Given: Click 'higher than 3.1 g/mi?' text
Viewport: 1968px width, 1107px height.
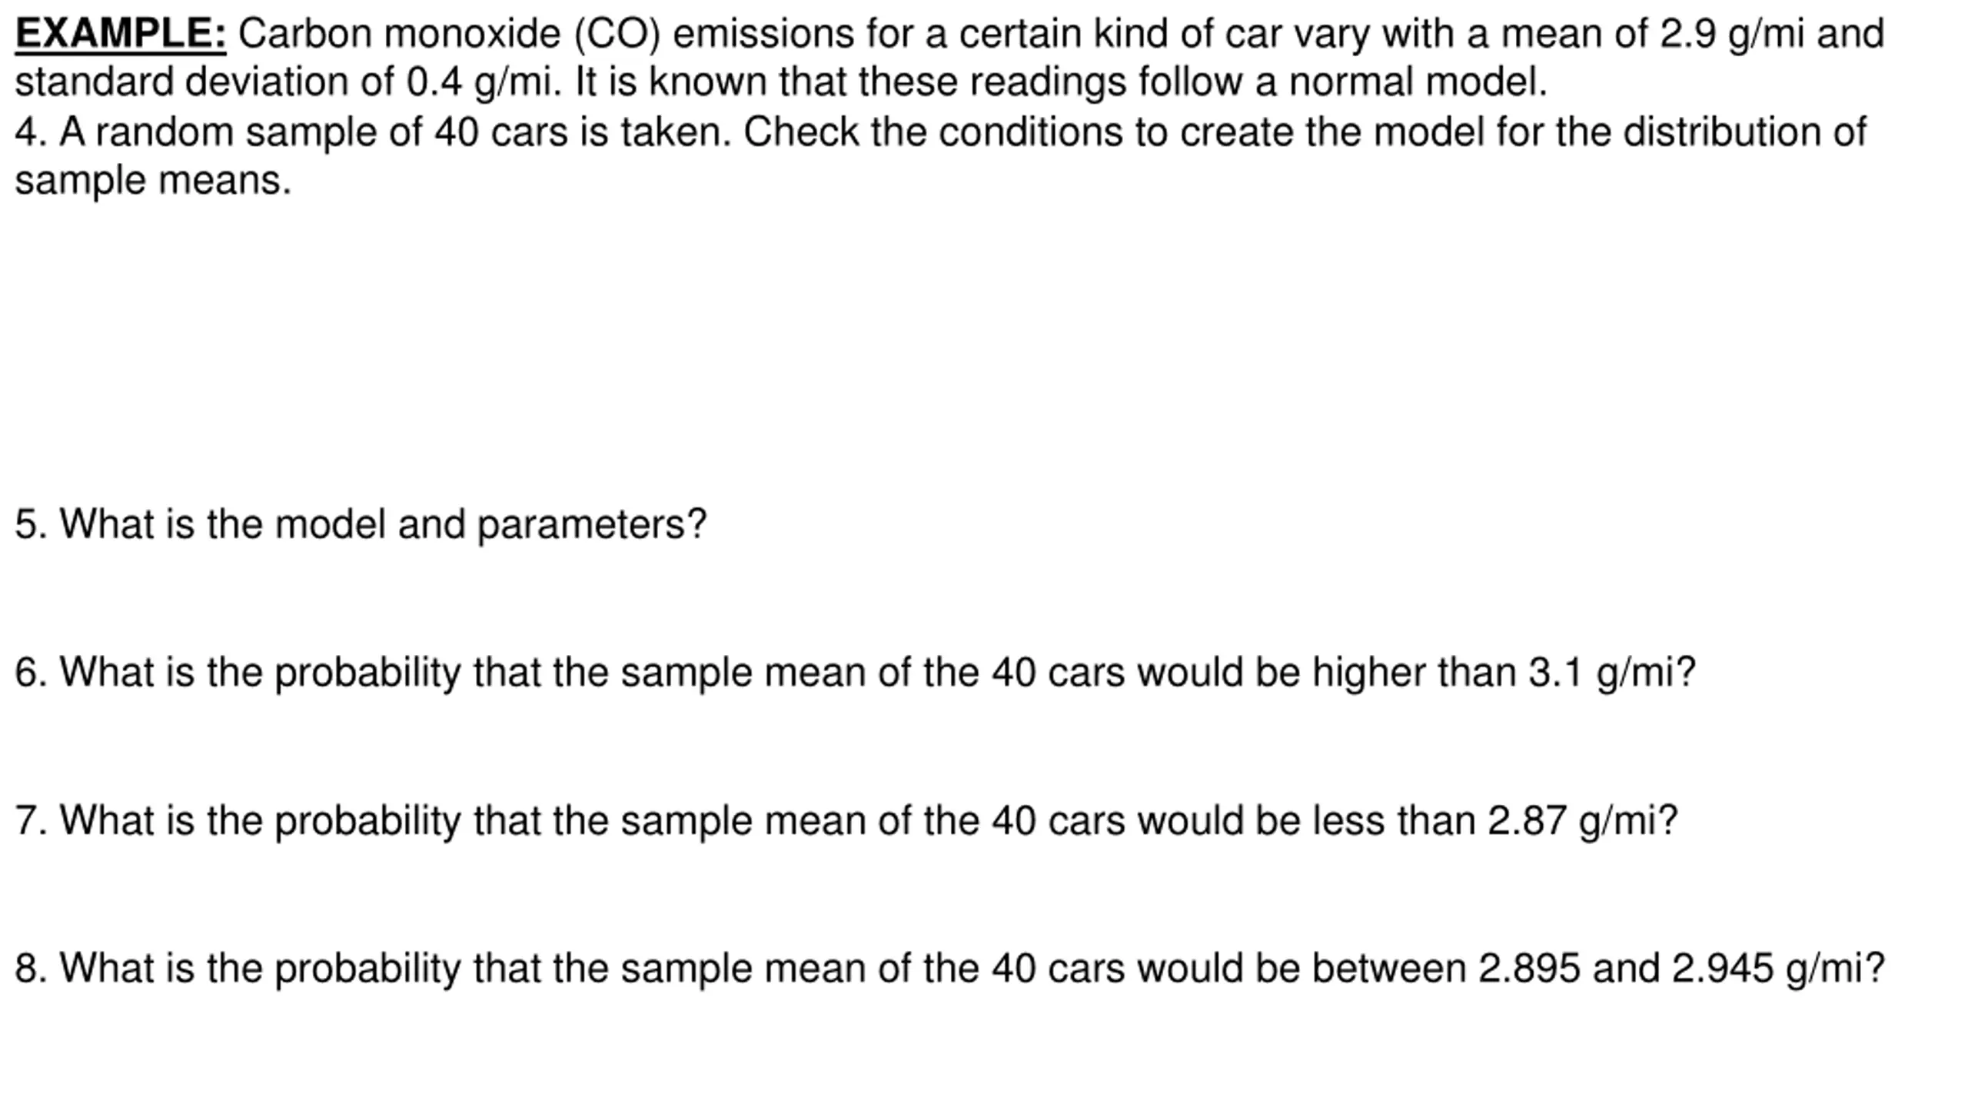Looking at the screenshot, I should pyautogui.click(x=1503, y=674).
